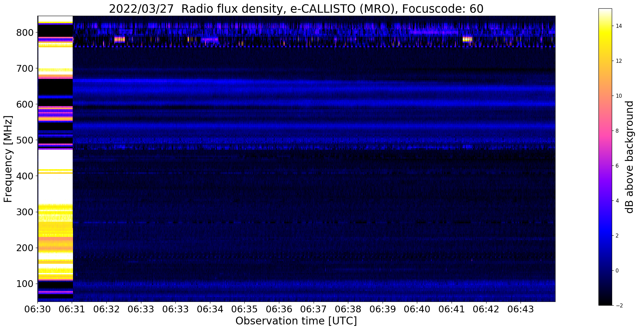Click the 'dB above background' colorbar label
Viewport: 639px width, 330px height.
click(x=630, y=157)
